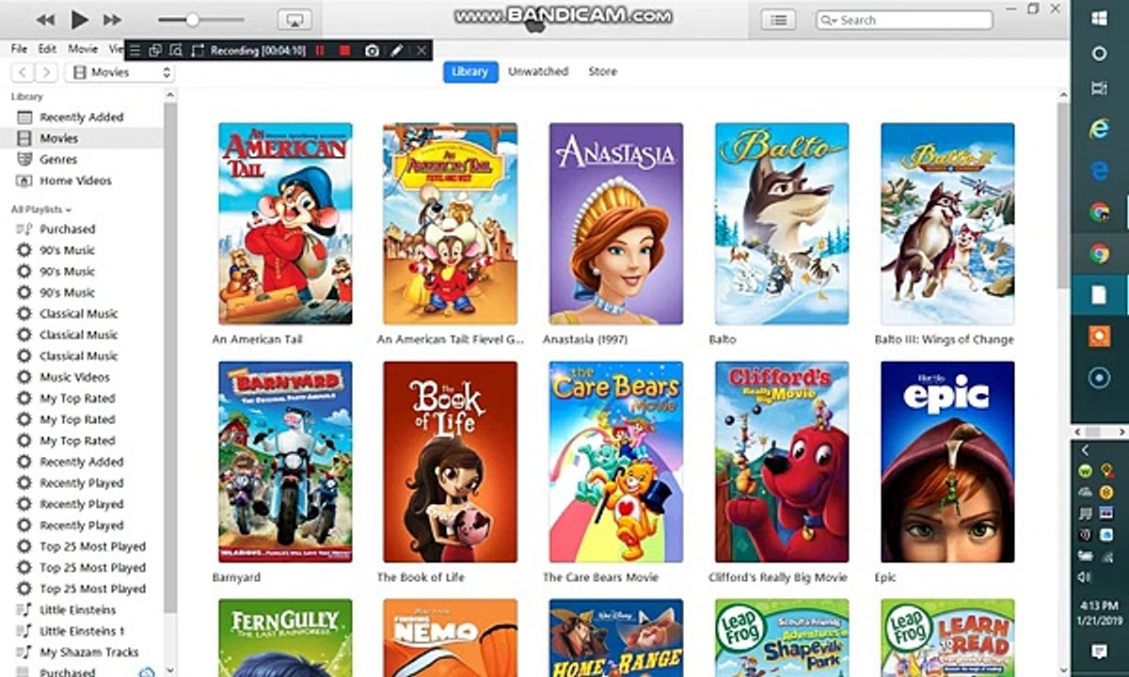The width and height of the screenshot is (1129, 677).
Task: Open the Movies media picker dropdown
Action: [x=119, y=72]
